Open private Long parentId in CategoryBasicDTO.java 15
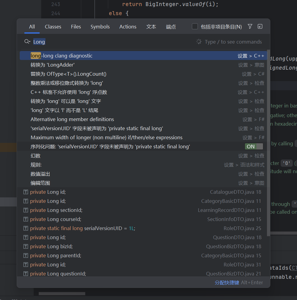Image resolution: width=297 pixels, height=300 pixels. 143,255
